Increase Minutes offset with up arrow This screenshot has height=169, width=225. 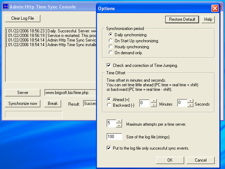pyautogui.click(x=154, y=101)
